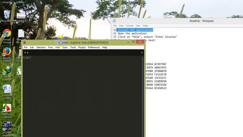Open Sublime Text Edit menu
Screen dimensions: 243x137
click(32, 47)
